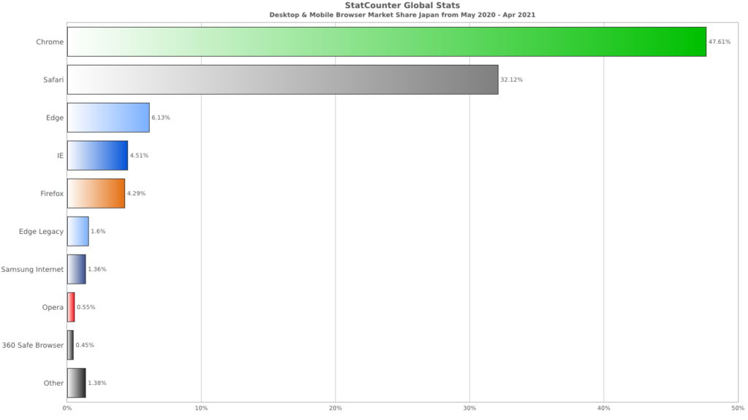Click the 'Samsung Internet' axis label
Screen dimensions: 748x420
coord(32,269)
